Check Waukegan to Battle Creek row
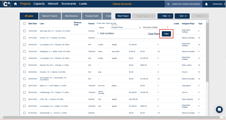The image size is (226, 120). point(24,51)
